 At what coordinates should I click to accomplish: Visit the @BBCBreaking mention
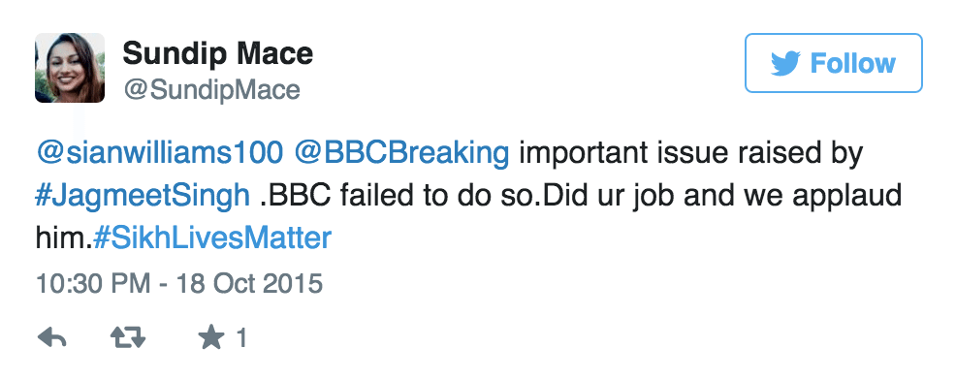point(401,154)
